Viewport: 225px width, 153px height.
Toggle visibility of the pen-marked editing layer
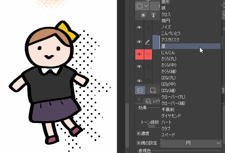point(139,42)
